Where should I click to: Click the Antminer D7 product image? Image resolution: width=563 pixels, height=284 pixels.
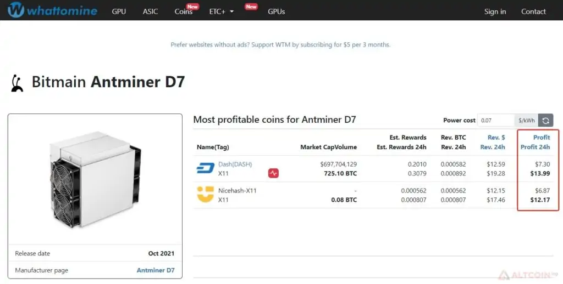(x=96, y=179)
